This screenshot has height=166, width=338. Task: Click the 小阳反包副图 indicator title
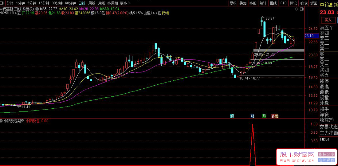pos(14,121)
